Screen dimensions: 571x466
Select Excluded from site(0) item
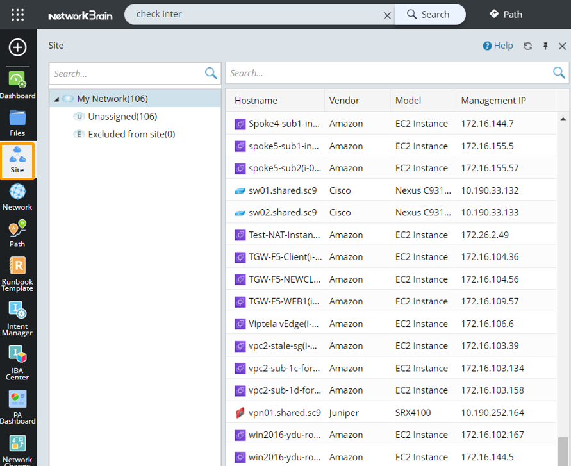(x=131, y=135)
